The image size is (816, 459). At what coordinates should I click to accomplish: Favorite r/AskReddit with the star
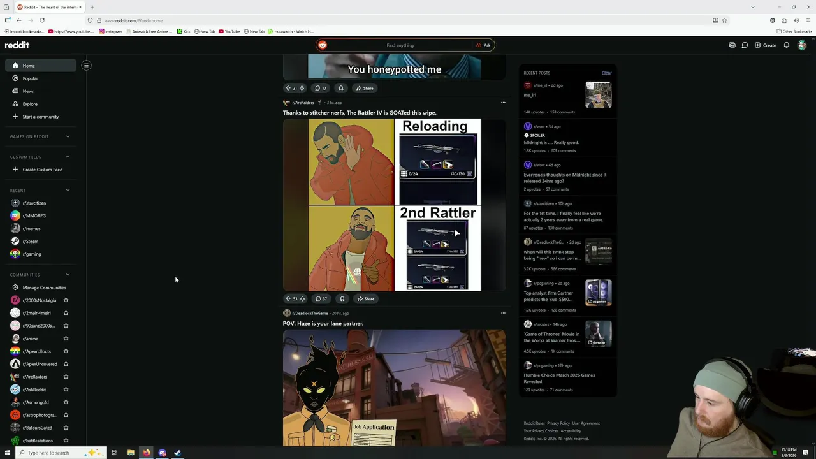66,390
